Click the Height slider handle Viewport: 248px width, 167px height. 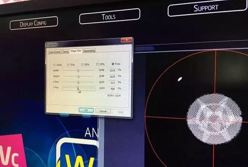78,76
